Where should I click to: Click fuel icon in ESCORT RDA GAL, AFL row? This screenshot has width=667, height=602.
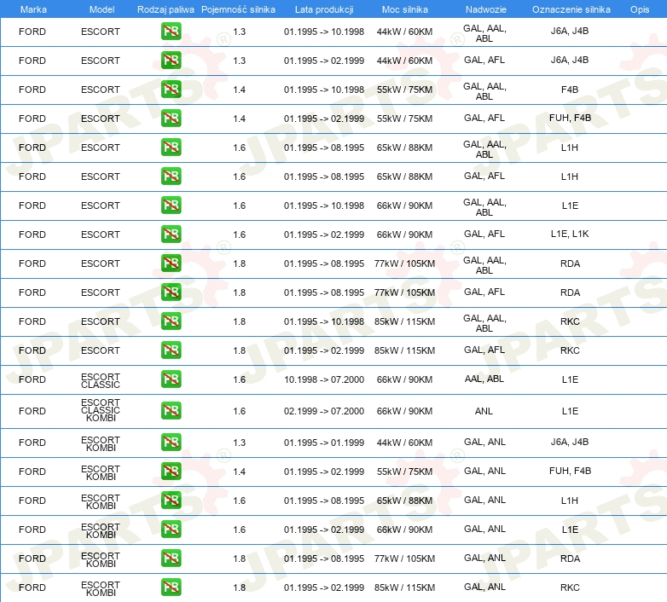point(171,292)
